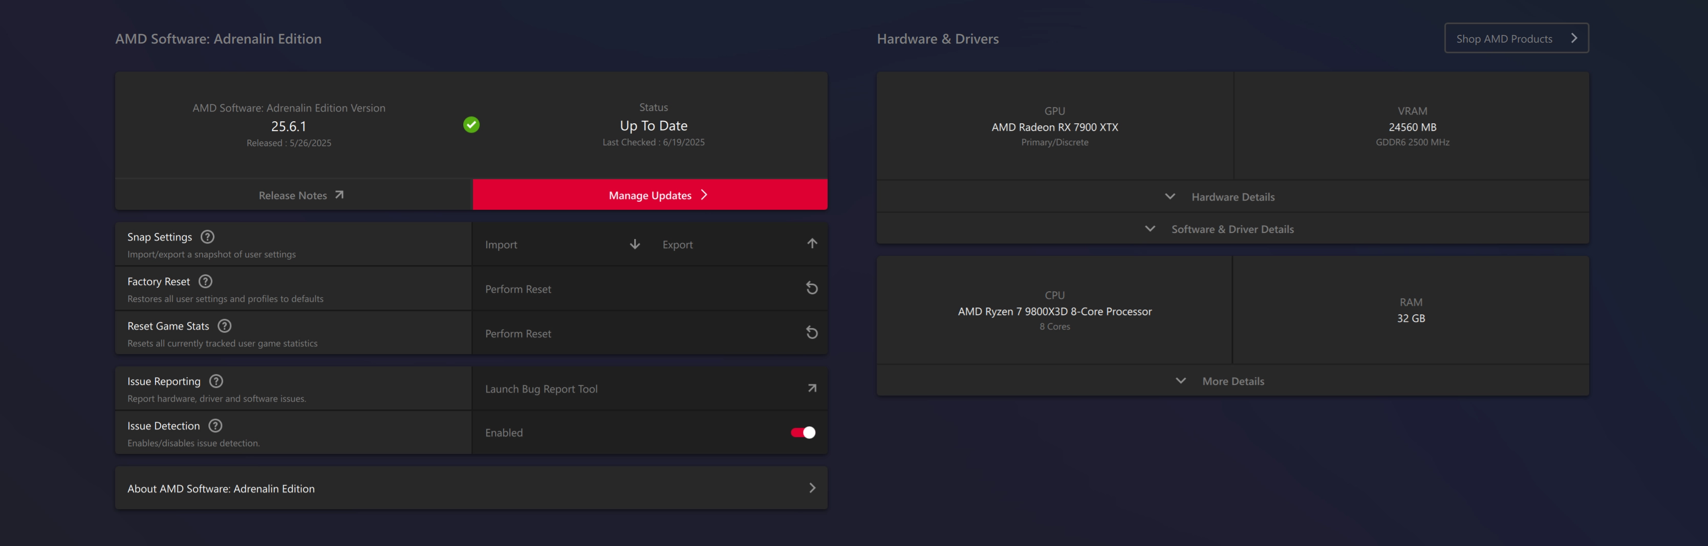Click the Factory Reset circular reset icon
The height and width of the screenshot is (546, 1708).
pyautogui.click(x=812, y=288)
